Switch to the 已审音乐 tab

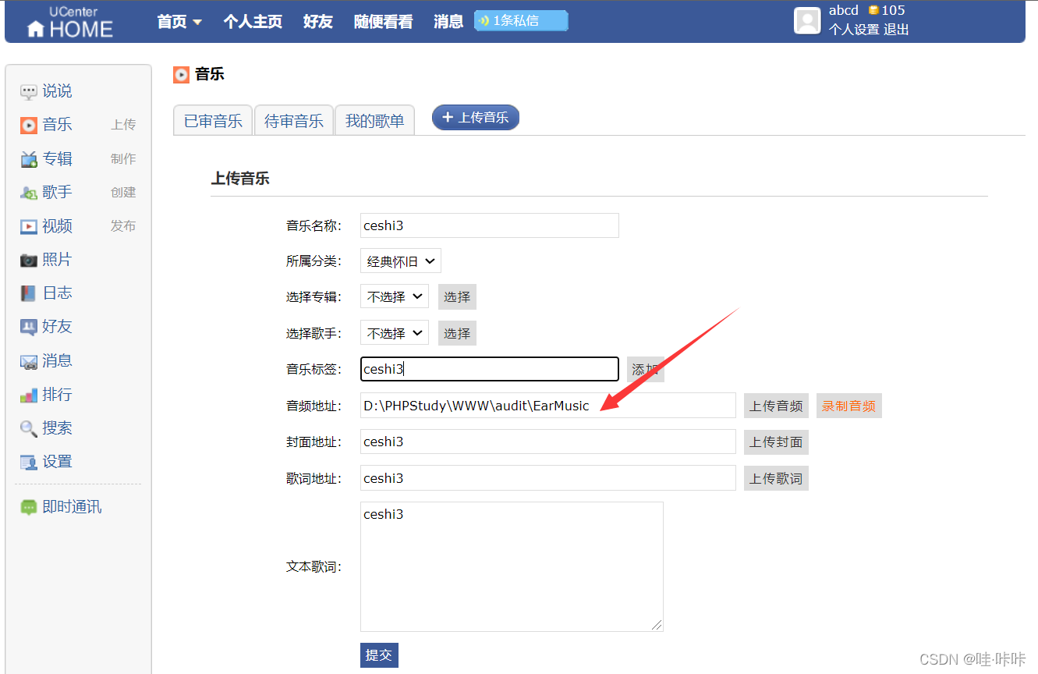pos(212,120)
